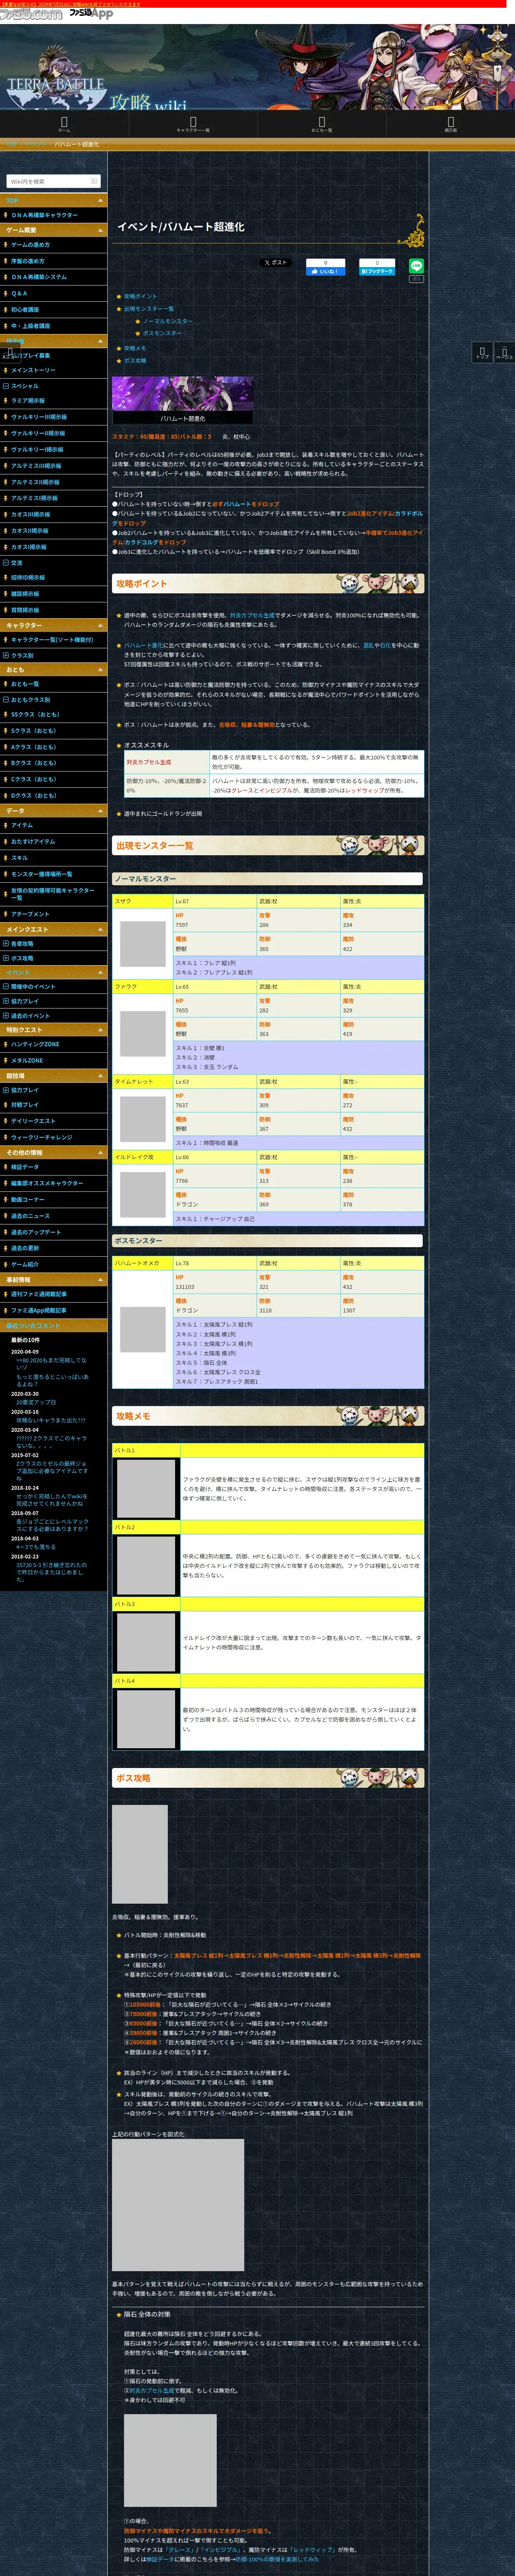The width and height of the screenshot is (515, 2576).
Task: Open キャラクター一覧 in top navigation
Action: (x=193, y=124)
